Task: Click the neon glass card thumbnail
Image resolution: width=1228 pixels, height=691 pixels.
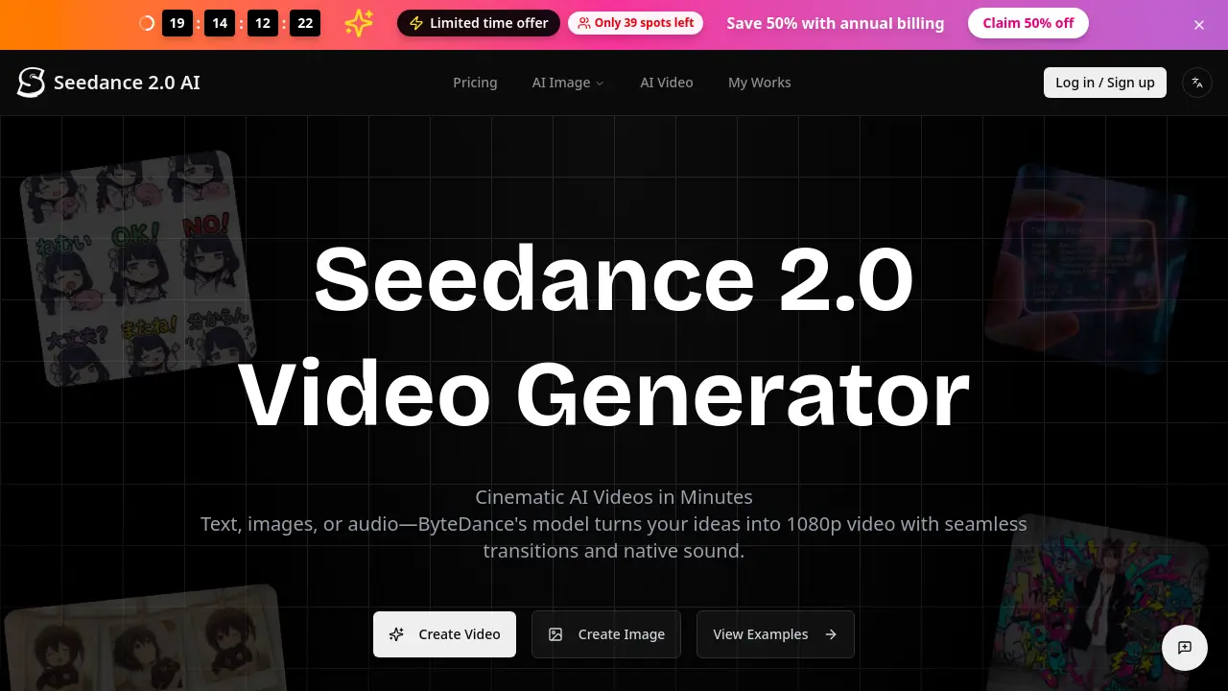Action: 1089,269
